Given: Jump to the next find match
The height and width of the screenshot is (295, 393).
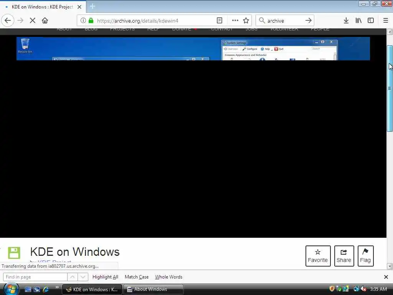Looking at the screenshot, I should click(x=83, y=277).
